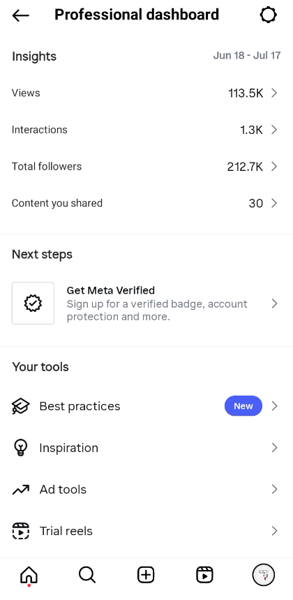Expand the Total followers chevron
293x600 pixels.
274,167
